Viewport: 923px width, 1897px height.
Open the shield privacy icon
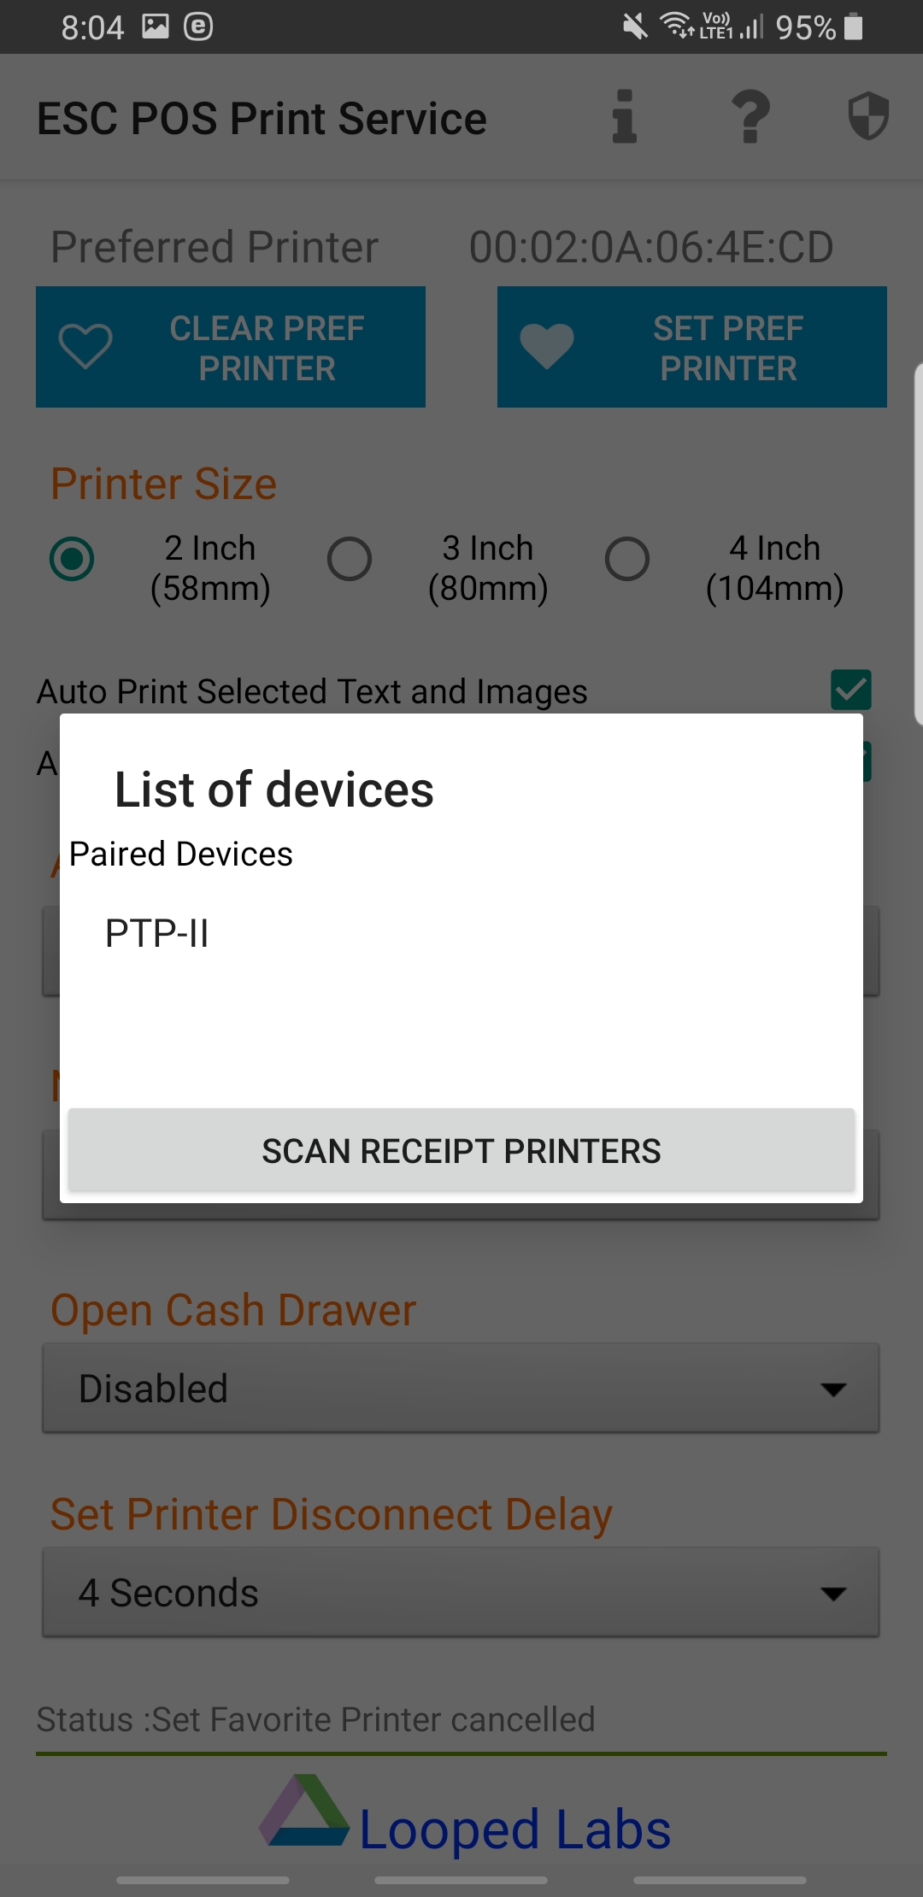click(868, 116)
